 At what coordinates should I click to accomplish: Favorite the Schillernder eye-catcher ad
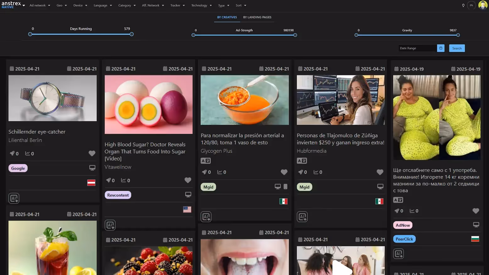pos(92,153)
